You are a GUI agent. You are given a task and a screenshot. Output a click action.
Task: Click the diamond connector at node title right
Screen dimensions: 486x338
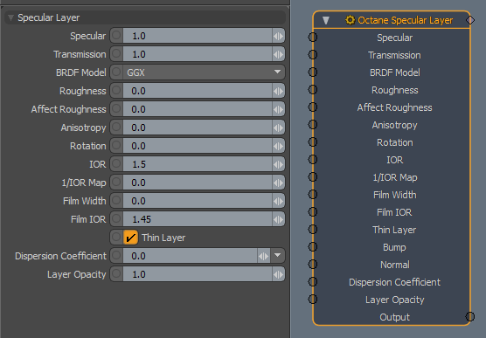click(470, 20)
